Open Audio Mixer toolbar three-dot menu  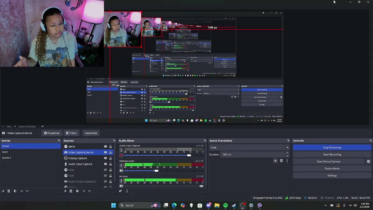point(127,191)
